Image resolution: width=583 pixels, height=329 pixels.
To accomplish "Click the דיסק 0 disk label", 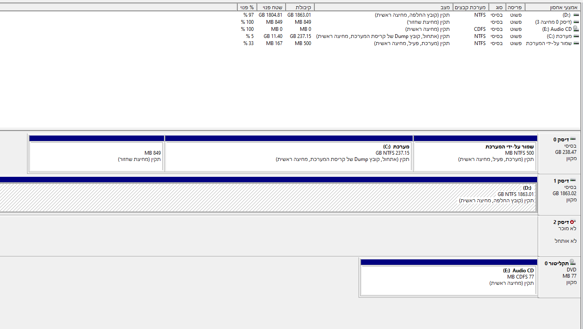I will 561,140.
